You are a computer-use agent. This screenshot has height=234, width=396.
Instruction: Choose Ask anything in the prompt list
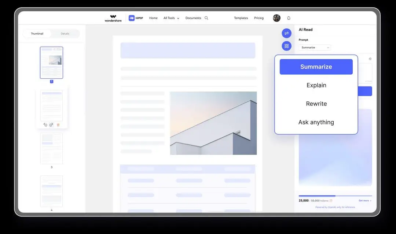[316, 122]
